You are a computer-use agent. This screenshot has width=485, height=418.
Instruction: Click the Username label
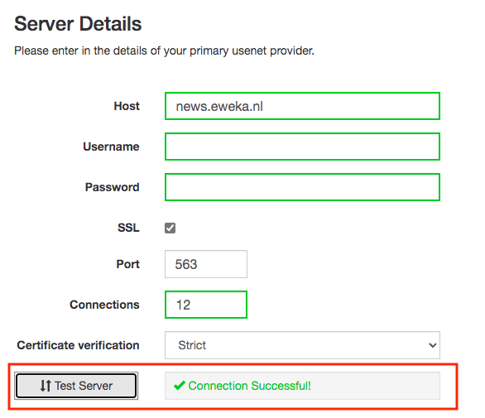tap(111, 147)
